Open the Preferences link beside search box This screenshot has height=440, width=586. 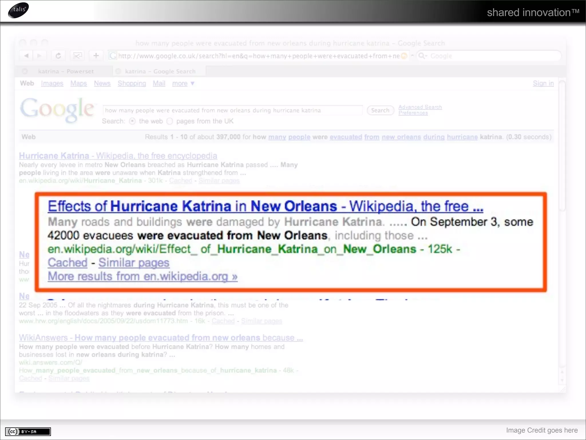click(x=413, y=113)
